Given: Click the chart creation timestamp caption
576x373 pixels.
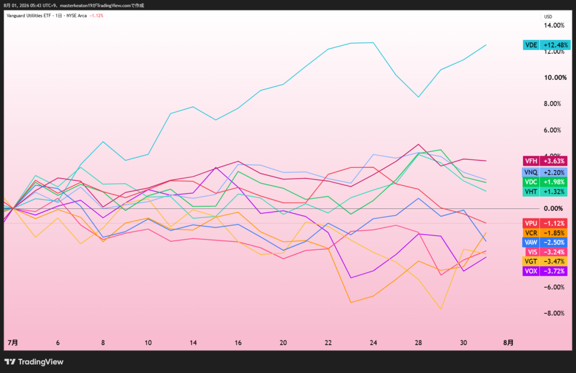Looking at the screenshot, I should (x=74, y=6).
